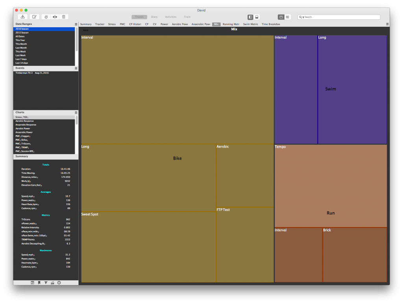The image size is (403, 304).
Task: Click the magnifier icon in the search field
Action: (x=301, y=17)
